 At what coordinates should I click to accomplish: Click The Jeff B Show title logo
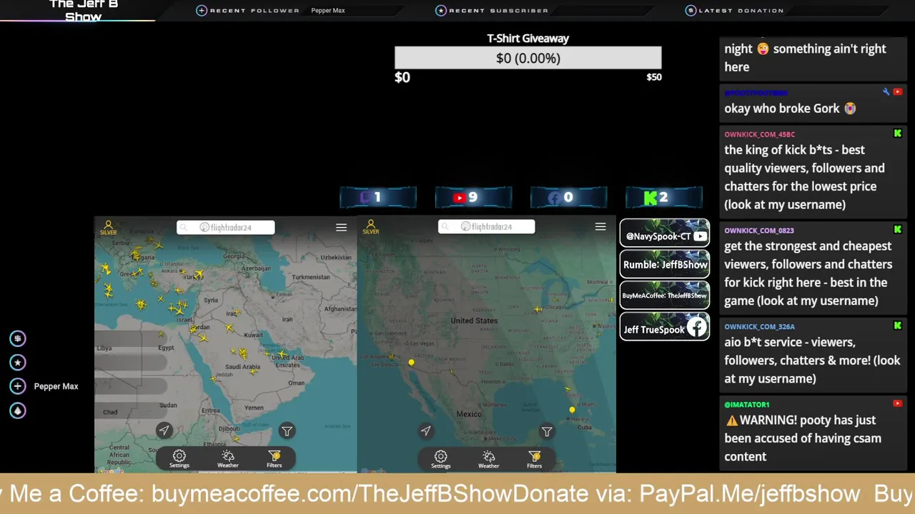[x=84, y=10]
